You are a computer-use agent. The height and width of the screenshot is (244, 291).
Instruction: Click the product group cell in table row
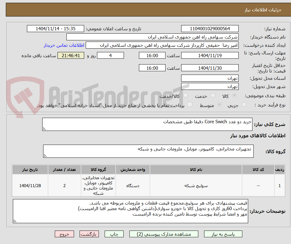(x=98, y=186)
